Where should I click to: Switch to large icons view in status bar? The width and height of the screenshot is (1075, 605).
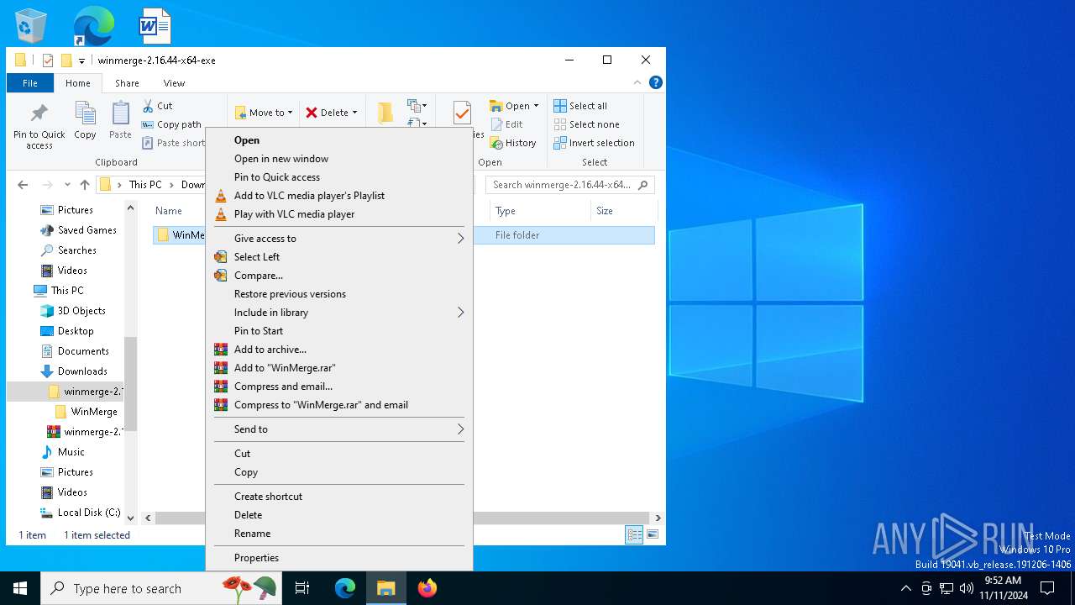(x=652, y=534)
